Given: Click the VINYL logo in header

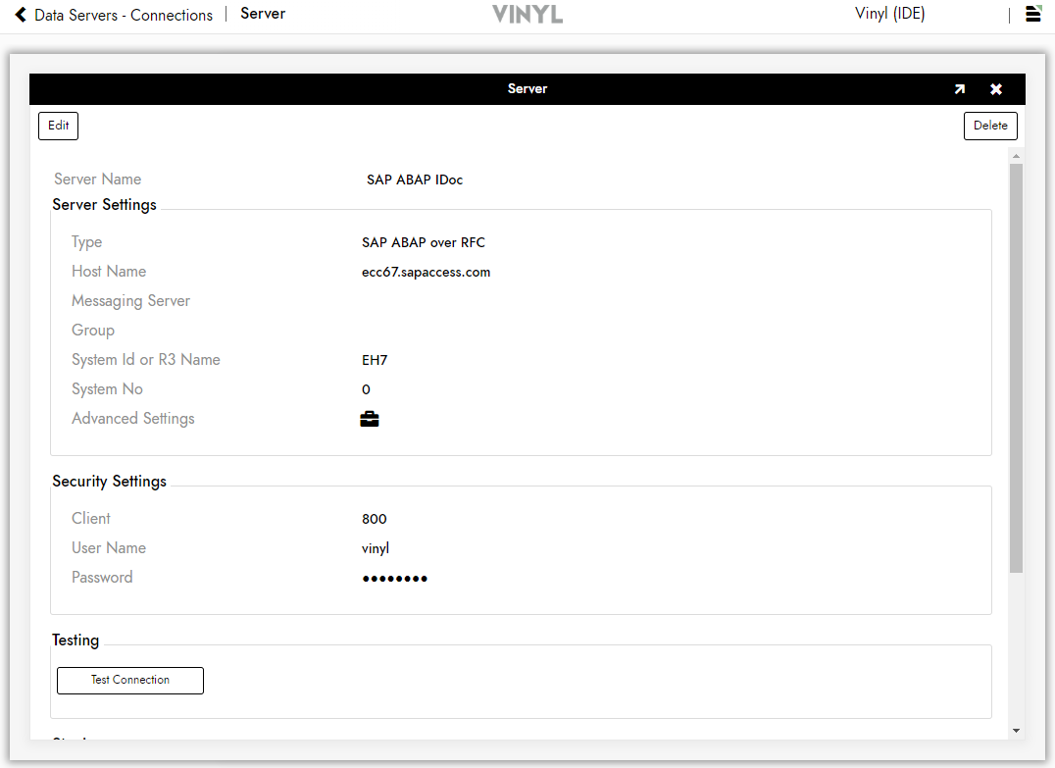Looking at the screenshot, I should (527, 15).
